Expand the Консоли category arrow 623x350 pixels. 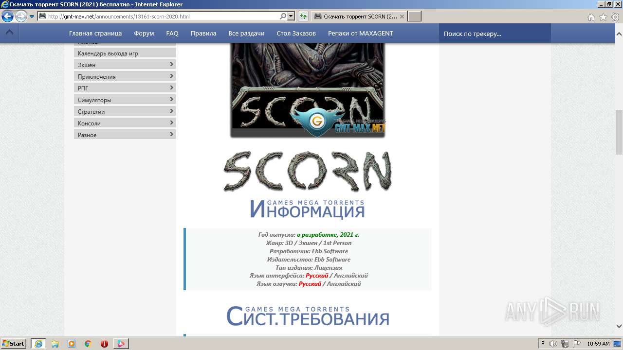[x=171, y=122]
